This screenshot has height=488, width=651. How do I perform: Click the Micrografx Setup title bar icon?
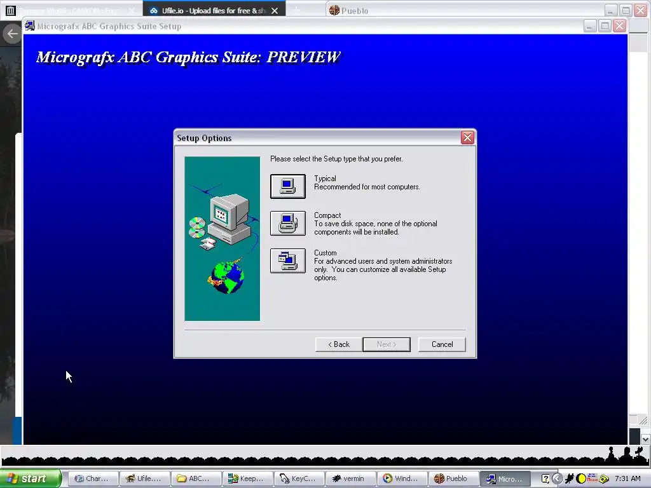point(29,25)
